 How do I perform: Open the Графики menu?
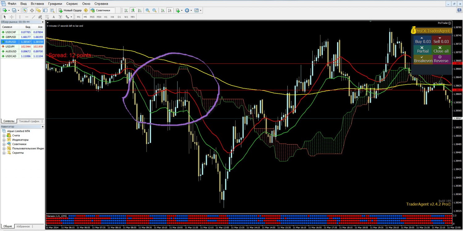(x=55, y=4)
